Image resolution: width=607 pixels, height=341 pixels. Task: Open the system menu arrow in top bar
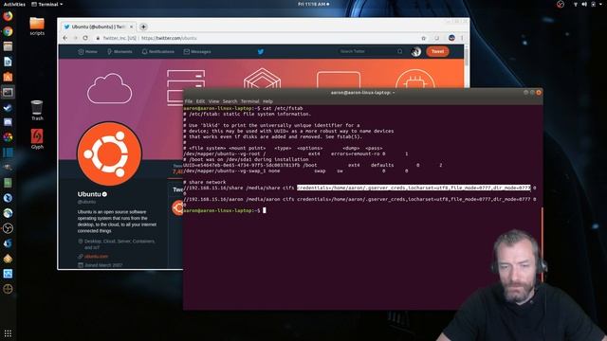coord(601,4)
